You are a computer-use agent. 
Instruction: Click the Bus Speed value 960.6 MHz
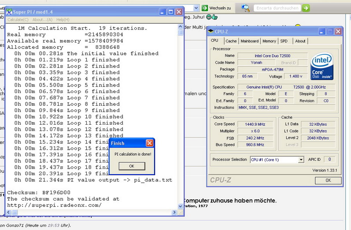click(255, 144)
